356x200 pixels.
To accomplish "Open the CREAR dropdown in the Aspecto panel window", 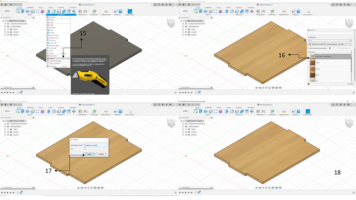I will tap(208, 14).
